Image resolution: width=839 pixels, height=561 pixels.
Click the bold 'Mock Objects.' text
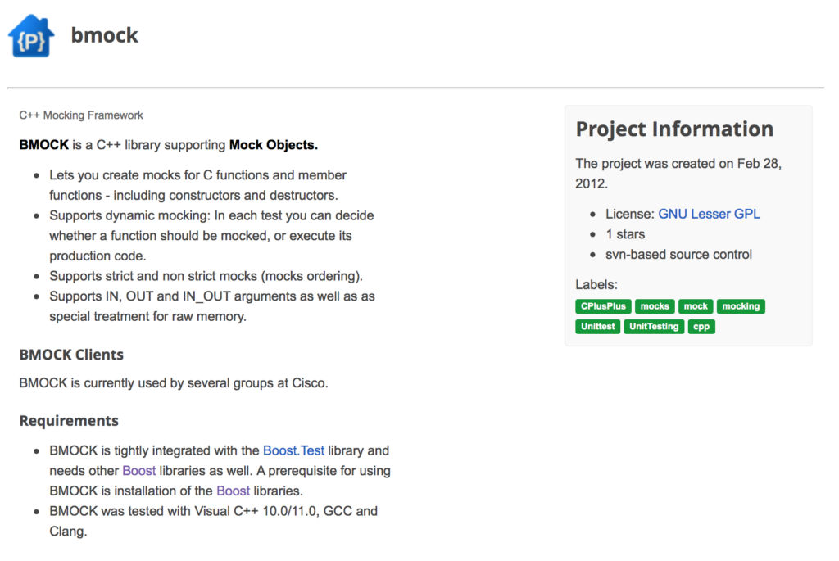pyautogui.click(x=274, y=145)
